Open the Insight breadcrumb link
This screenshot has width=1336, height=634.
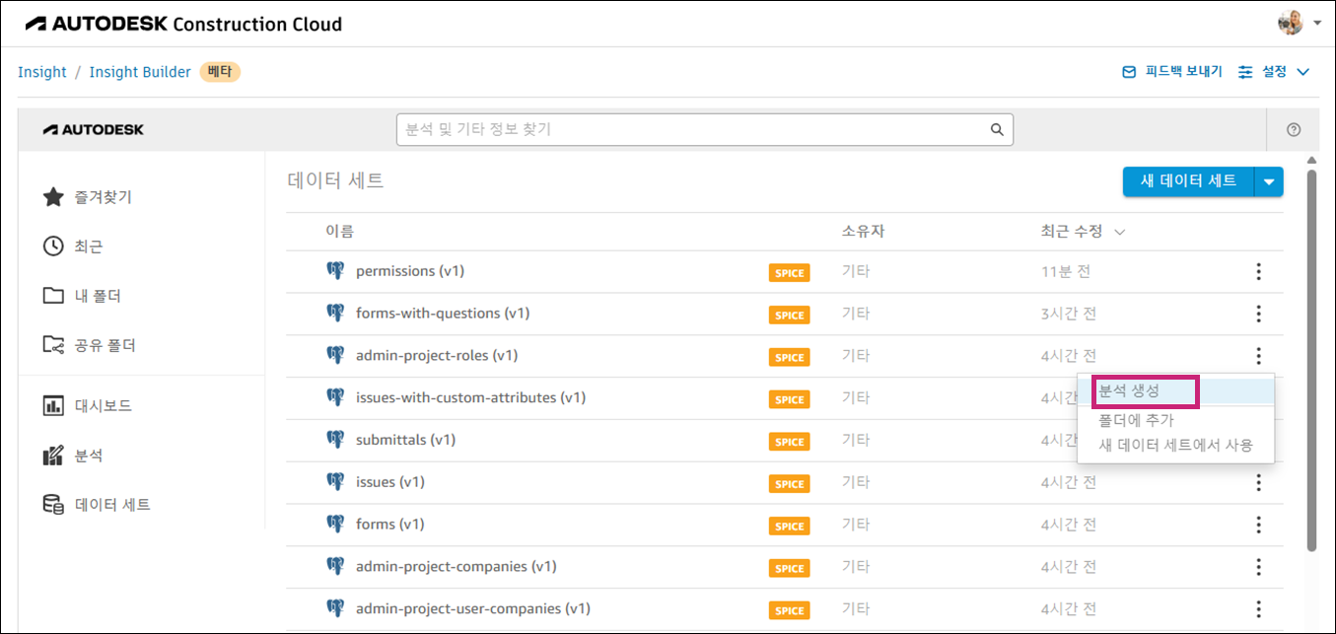point(41,71)
